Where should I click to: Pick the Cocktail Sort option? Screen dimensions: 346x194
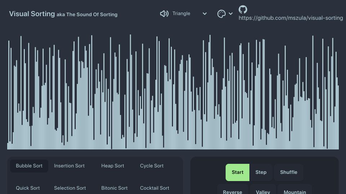(x=155, y=188)
